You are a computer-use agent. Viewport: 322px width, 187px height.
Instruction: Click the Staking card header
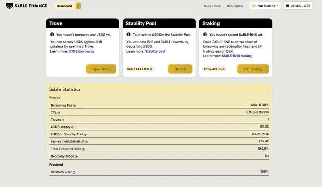[x=235, y=23]
